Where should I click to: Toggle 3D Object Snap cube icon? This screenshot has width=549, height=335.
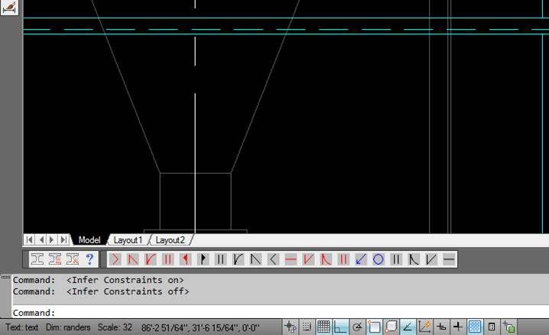(x=391, y=327)
